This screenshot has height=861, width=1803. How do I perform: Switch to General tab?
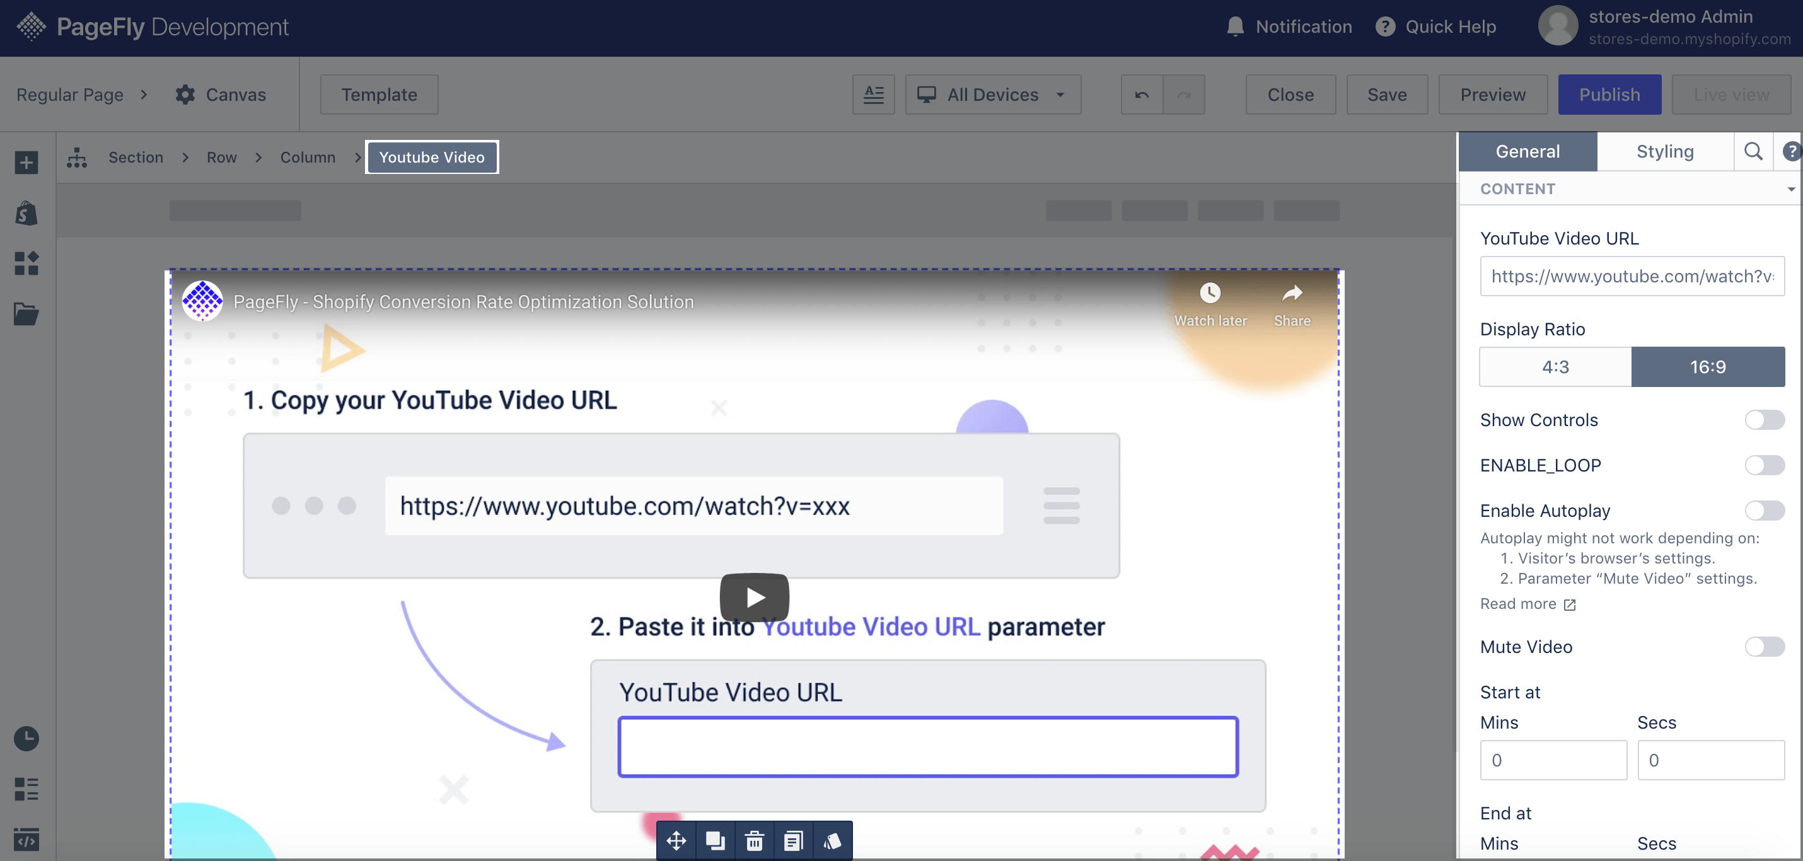tap(1528, 151)
